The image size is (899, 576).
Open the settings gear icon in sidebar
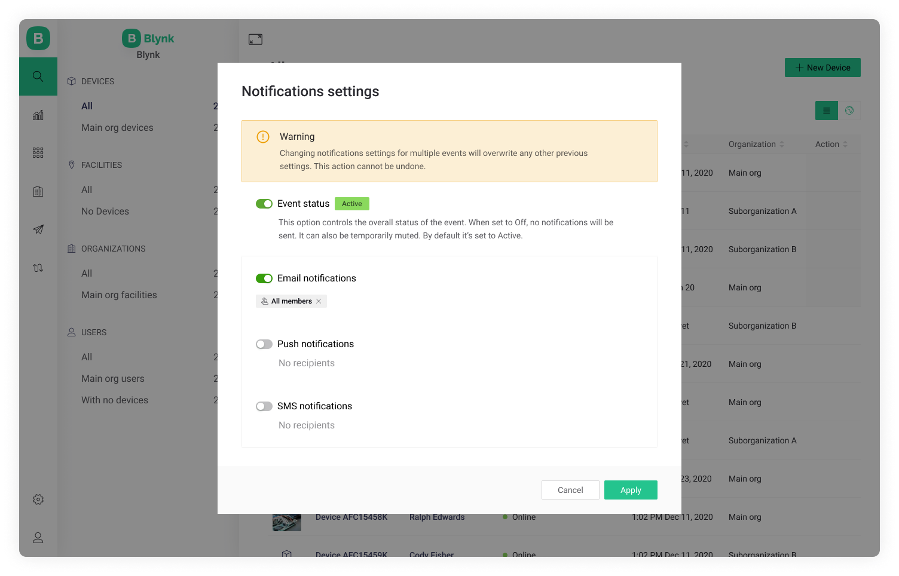click(x=38, y=500)
